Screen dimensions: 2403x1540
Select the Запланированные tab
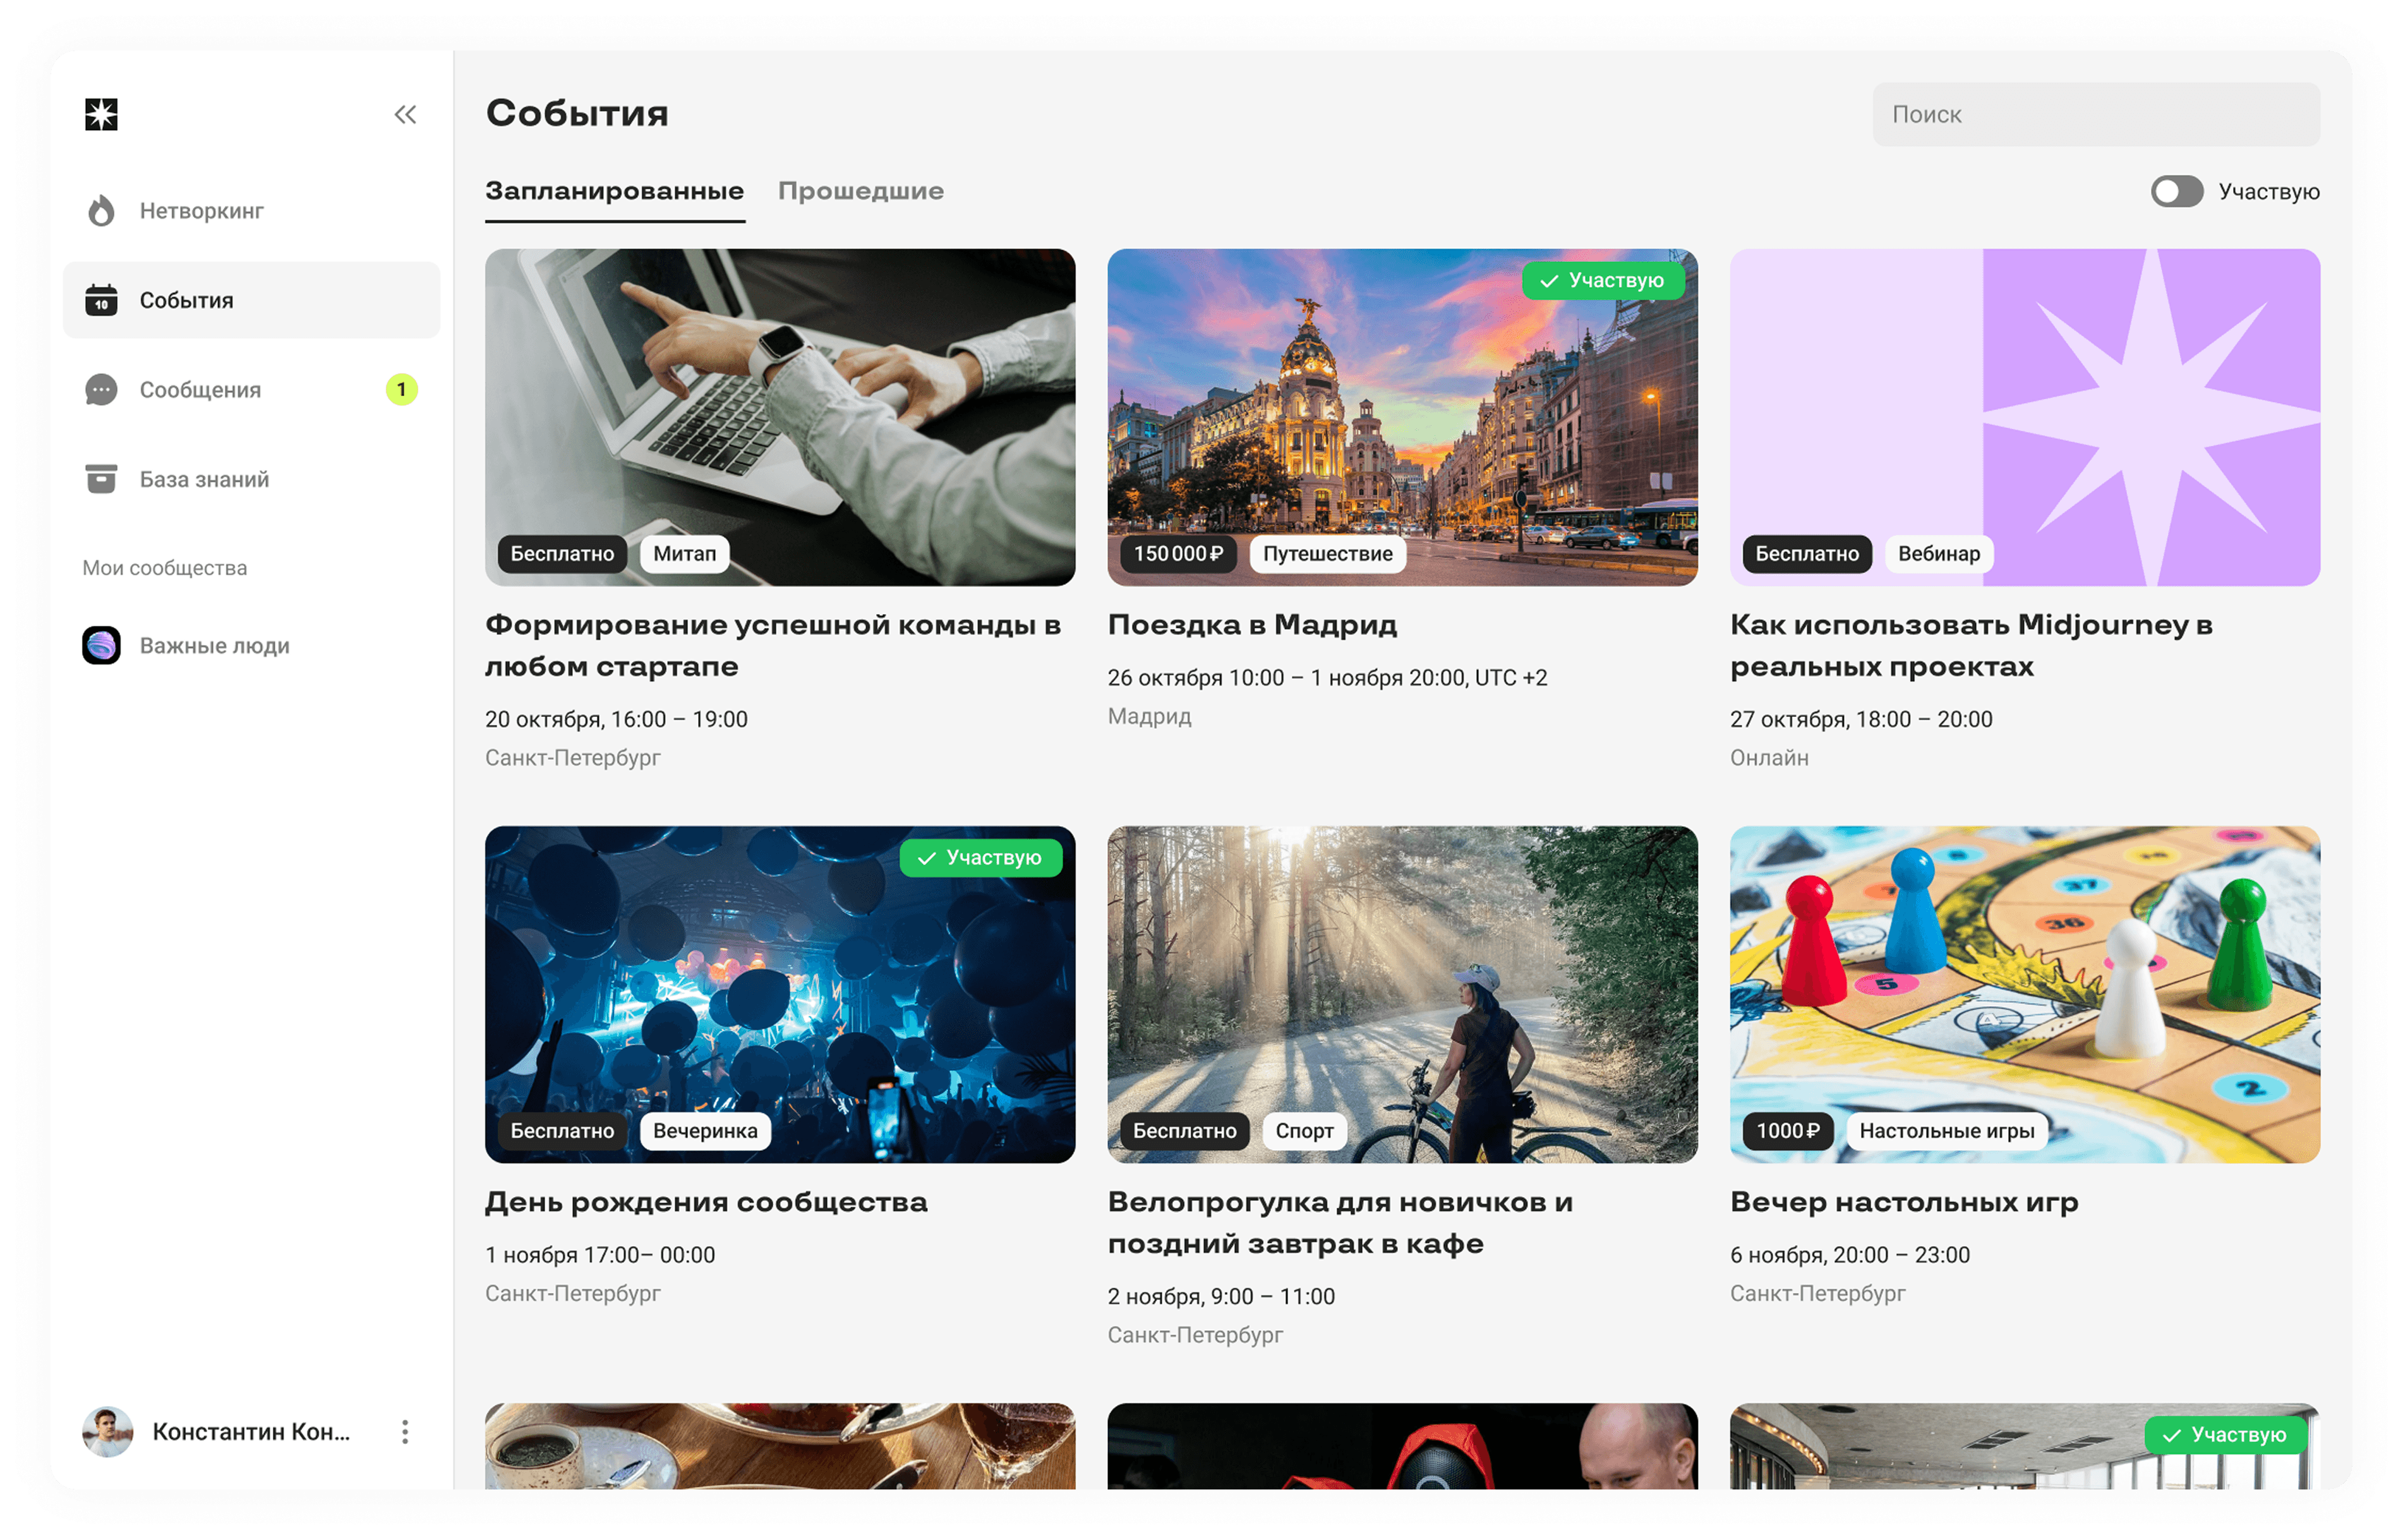[x=615, y=191]
